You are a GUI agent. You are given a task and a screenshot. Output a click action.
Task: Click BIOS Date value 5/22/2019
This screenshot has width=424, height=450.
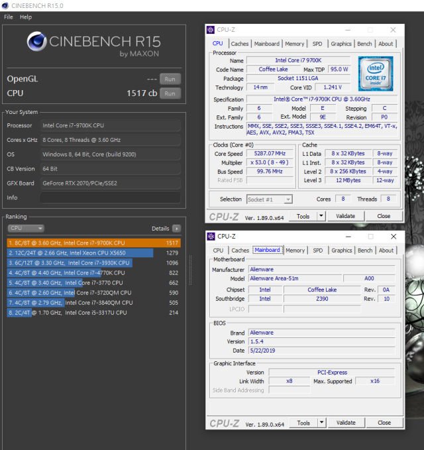(x=321, y=351)
